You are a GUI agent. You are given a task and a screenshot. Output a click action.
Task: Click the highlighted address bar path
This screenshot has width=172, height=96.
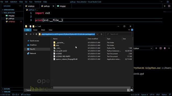[68, 34]
